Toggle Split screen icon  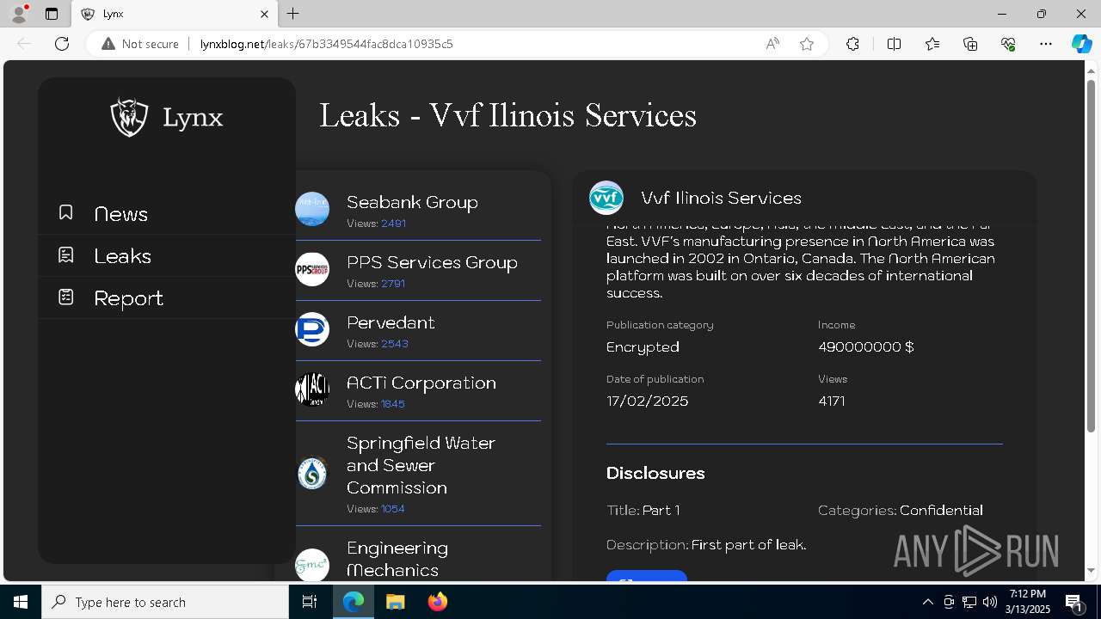[x=894, y=44]
